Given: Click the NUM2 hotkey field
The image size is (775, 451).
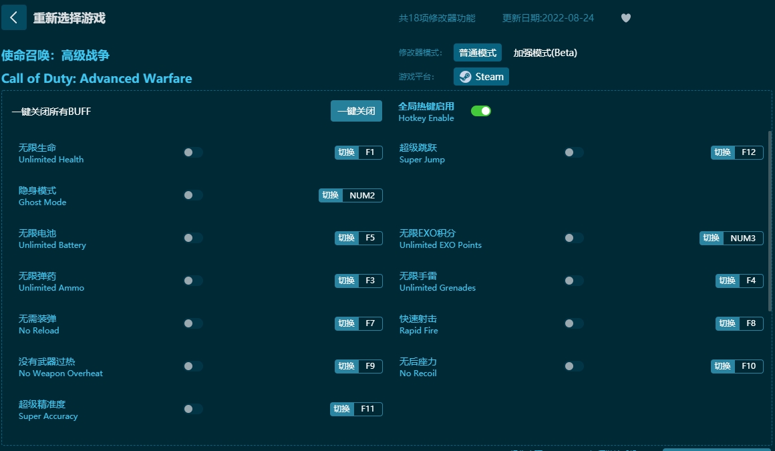Looking at the screenshot, I should click(x=362, y=195).
